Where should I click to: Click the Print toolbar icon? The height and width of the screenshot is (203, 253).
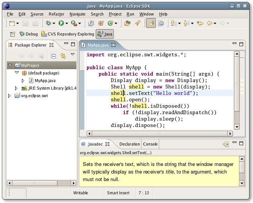[x=35, y=23]
